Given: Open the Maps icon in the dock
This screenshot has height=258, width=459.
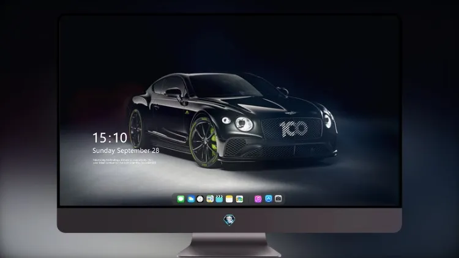Looking at the screenshot, I should pos(210,199).
